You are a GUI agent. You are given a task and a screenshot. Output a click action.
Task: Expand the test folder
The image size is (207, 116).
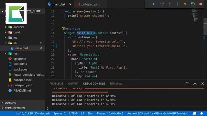coord(5,53)
